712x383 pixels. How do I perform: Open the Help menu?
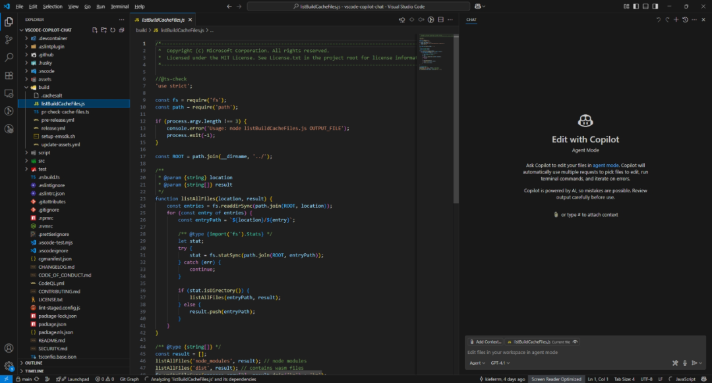[x=139, y=7]
